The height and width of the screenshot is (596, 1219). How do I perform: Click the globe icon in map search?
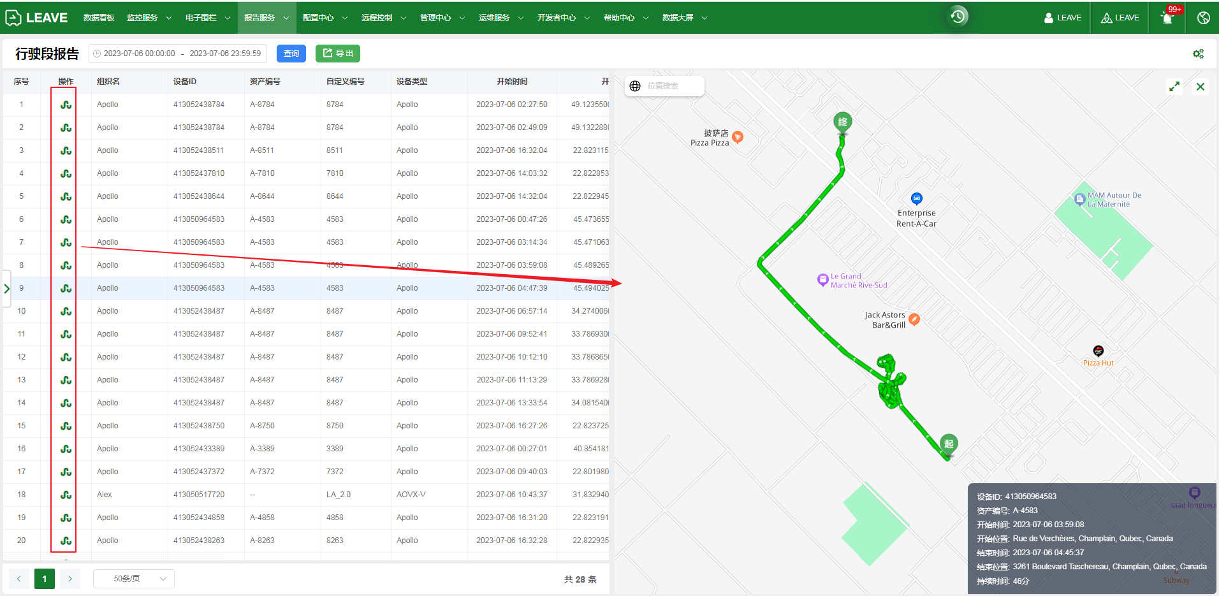(635, 86)
